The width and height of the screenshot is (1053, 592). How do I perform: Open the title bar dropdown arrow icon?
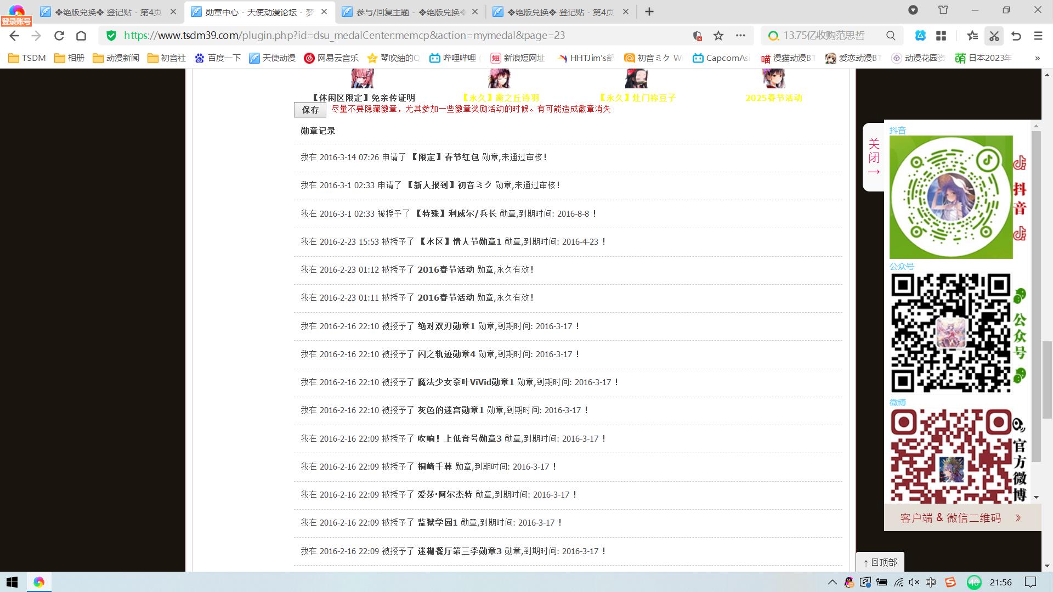point(913,10)
